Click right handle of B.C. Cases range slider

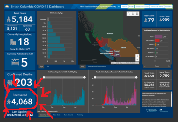(x=84, y=77)
